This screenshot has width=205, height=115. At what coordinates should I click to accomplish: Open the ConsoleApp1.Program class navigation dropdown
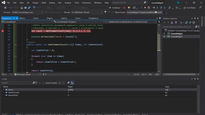pyautogui.click(x=79, y=22)
